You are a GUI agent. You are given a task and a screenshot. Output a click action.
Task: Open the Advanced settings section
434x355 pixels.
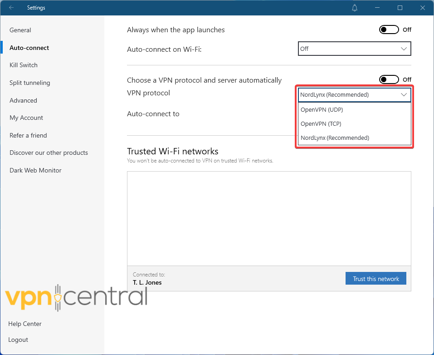pyautogui.click(x=23, y=100)
